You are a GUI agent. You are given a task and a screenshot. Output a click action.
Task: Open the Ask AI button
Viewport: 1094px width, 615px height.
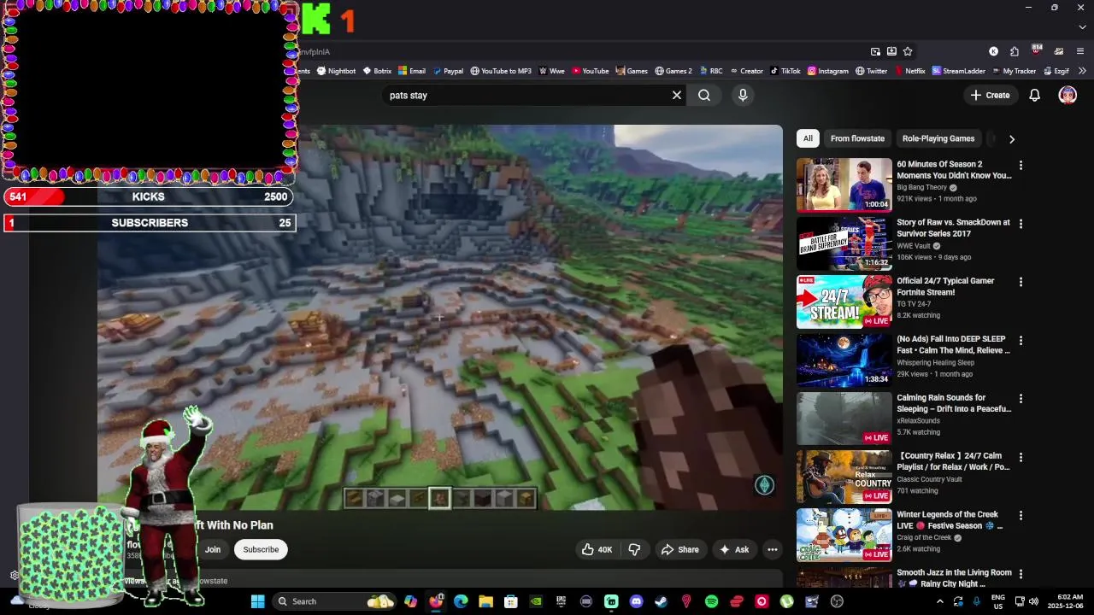[734, 550]
